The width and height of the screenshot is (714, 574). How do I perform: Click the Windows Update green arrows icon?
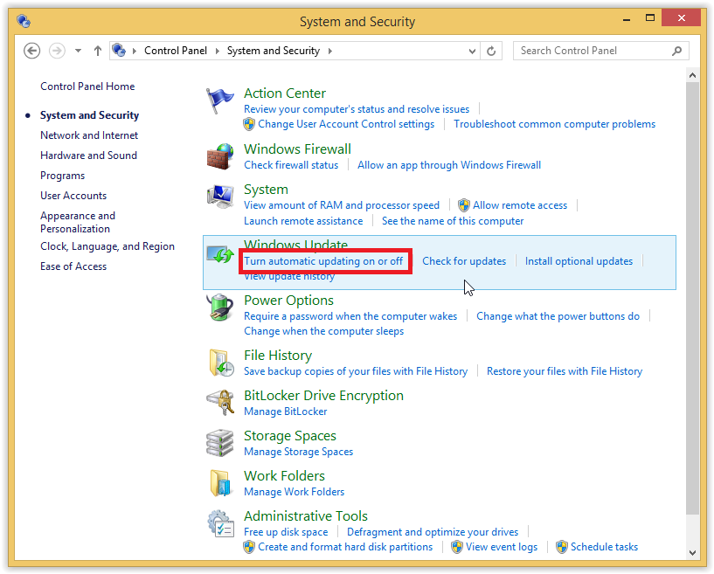coord(220,255)
